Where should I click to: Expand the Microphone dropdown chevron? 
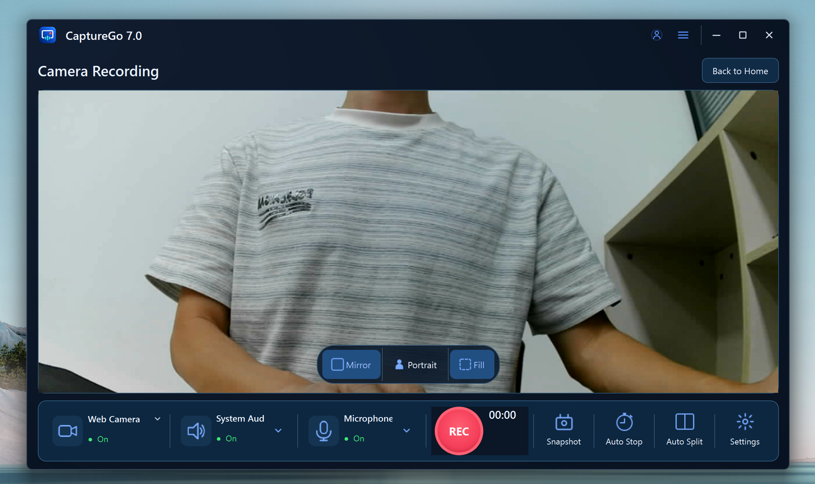tap(407, 431)
